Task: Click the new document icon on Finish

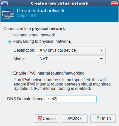Action: 97,118
